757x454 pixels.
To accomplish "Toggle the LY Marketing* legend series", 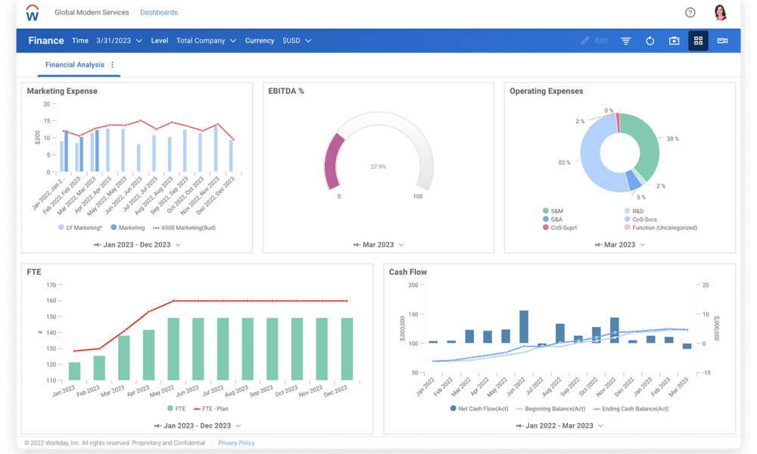I will coord(80,227).
